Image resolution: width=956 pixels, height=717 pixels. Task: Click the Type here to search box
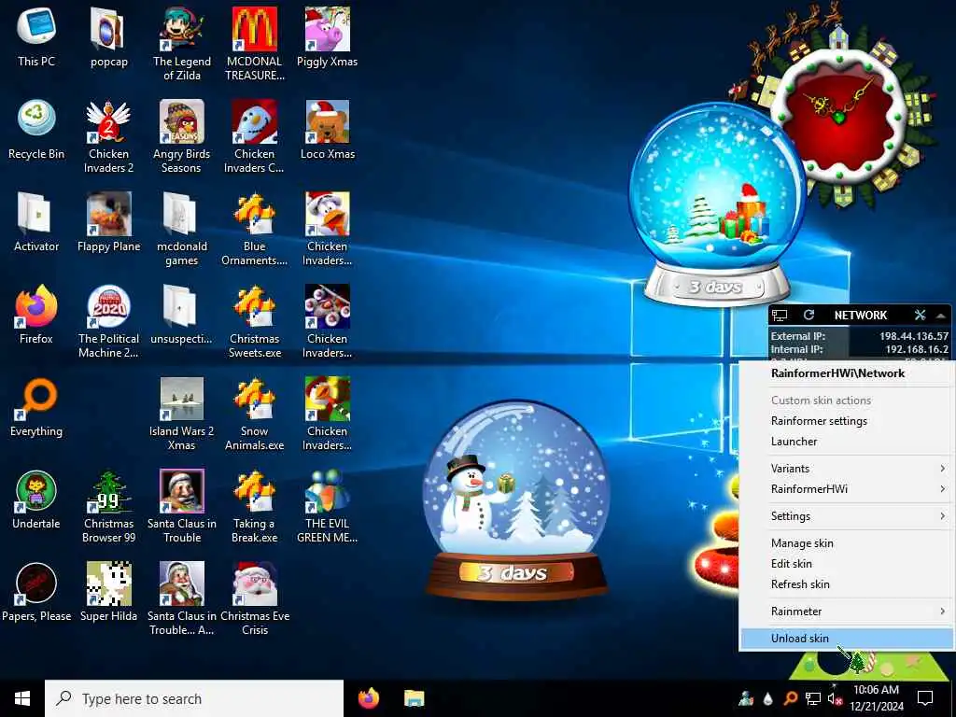pos(194,698)
